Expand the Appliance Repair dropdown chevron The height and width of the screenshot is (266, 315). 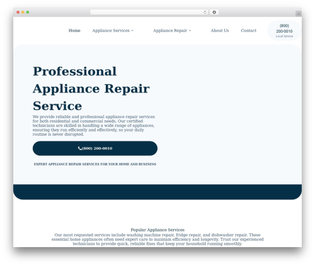[x=190, y=31]
